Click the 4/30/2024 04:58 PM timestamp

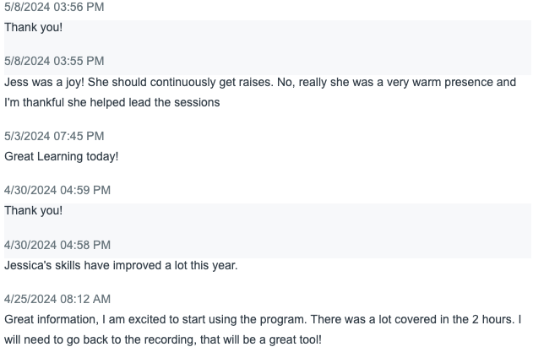pos(57,245)
